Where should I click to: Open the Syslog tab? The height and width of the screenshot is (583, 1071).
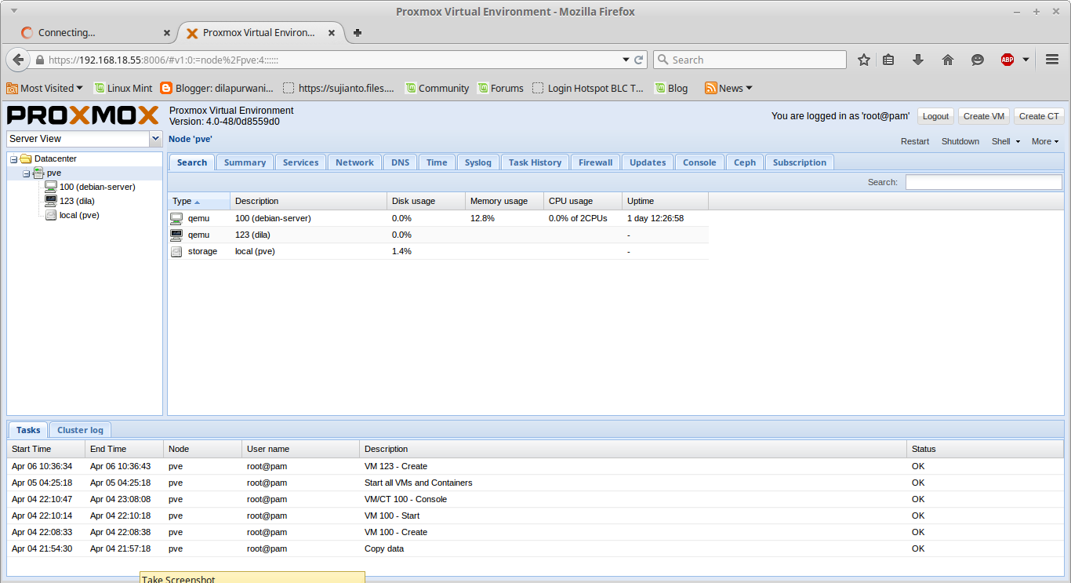point(477,162)
